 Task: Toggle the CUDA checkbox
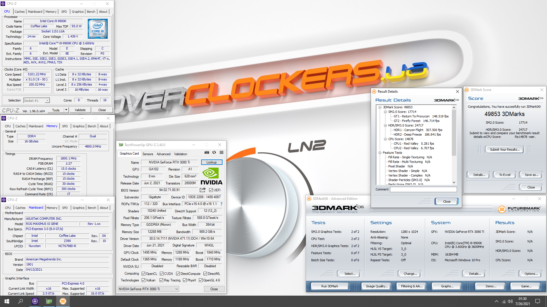point(162,274)
